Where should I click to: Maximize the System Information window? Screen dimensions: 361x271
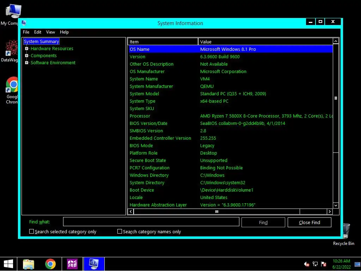320,22
